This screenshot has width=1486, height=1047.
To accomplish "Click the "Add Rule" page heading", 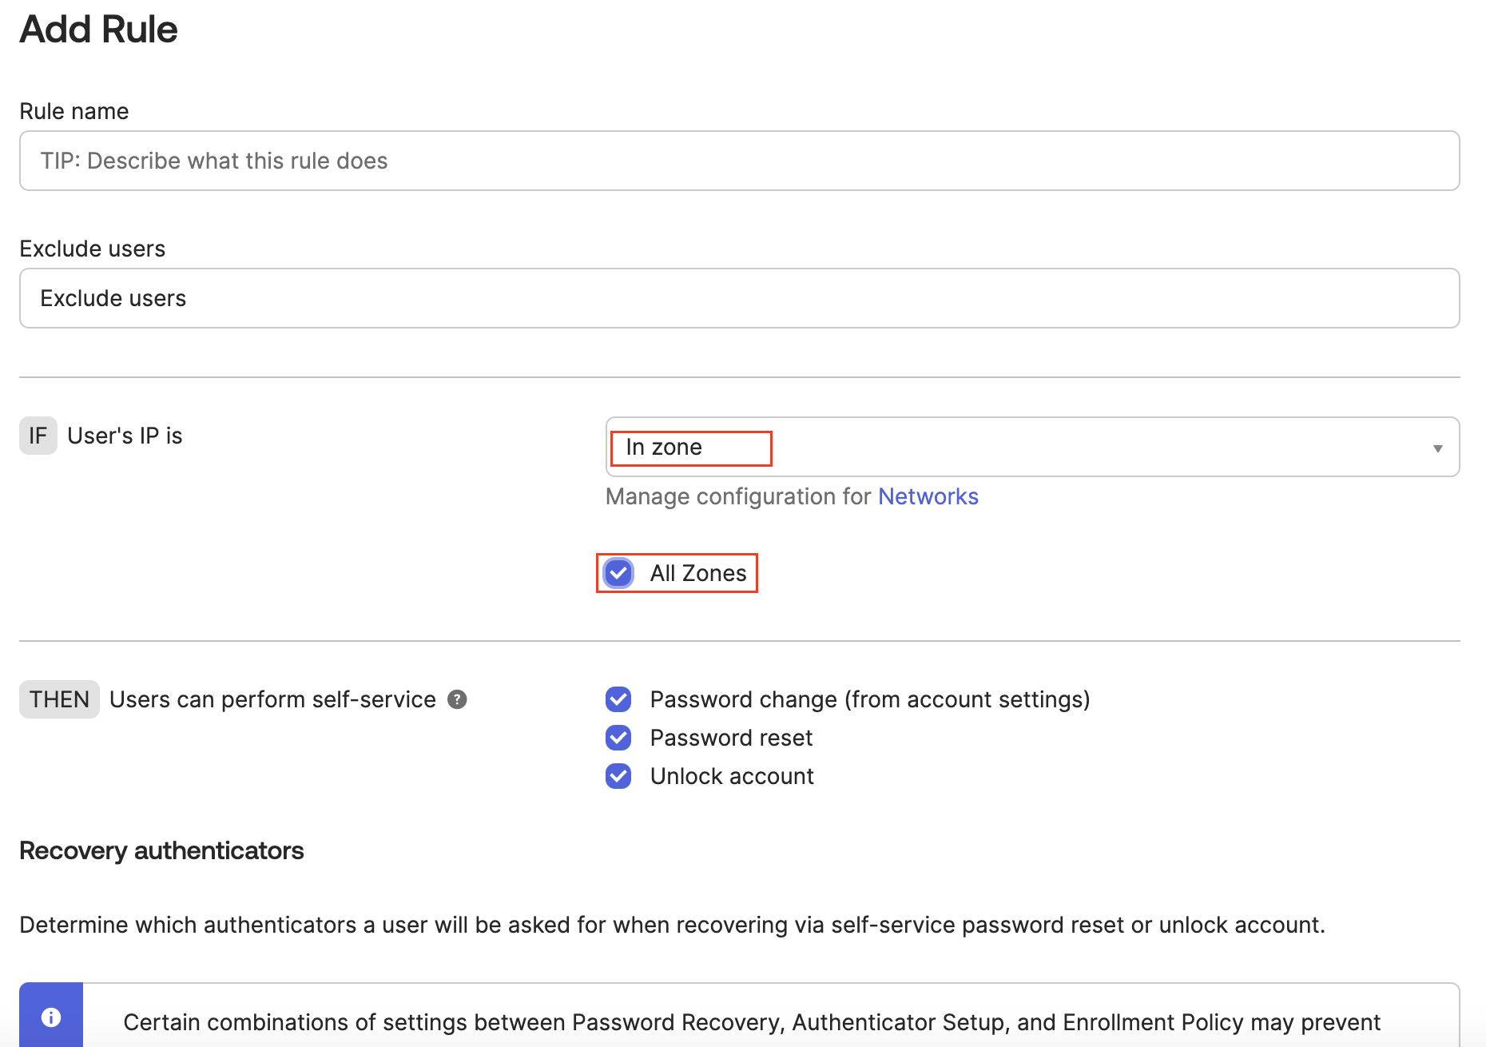I will [x=98, y=29].
